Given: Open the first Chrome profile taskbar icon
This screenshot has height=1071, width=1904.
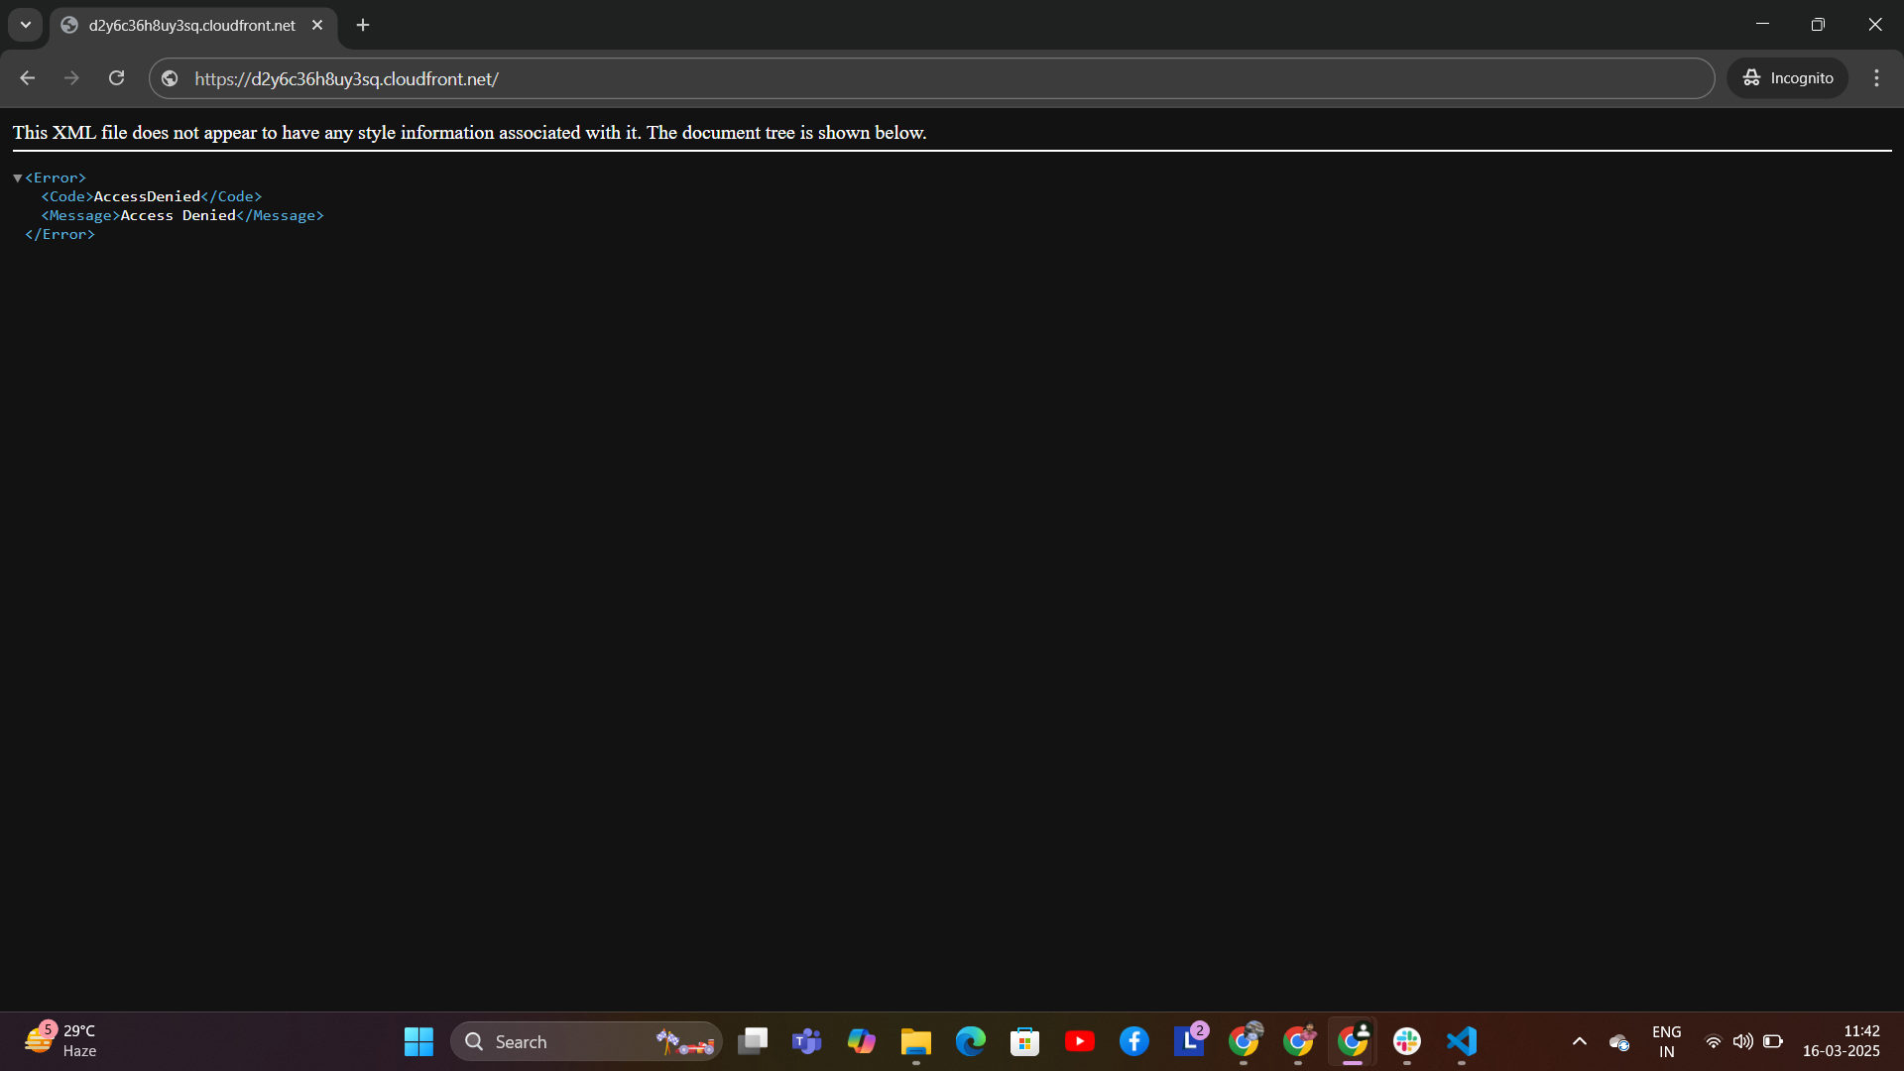Looking at the screenshot, I should [x=1244, y=1041].
